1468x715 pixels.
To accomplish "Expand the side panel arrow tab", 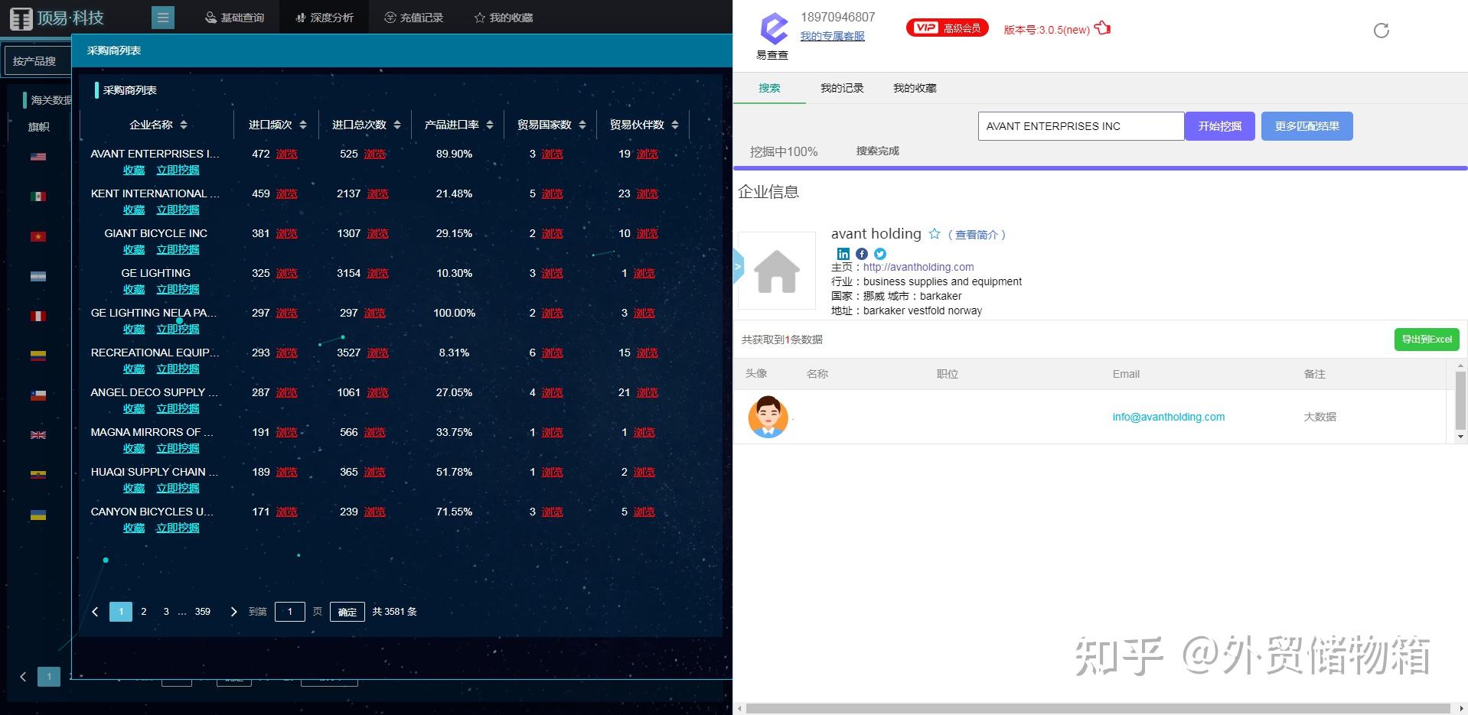I will pyautogui.click(x=739, y=266).
